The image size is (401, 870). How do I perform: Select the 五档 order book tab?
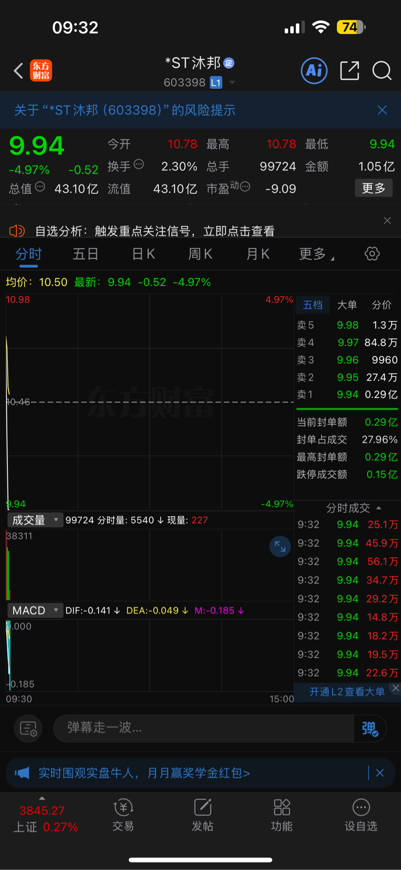point(313,305)
